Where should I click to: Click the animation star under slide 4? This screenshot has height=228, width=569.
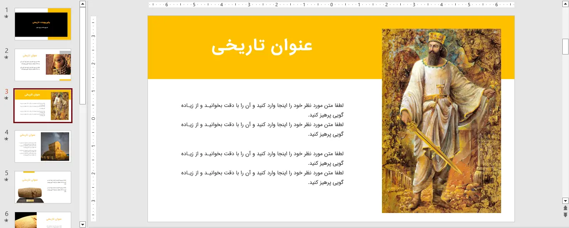coord(6,139)
